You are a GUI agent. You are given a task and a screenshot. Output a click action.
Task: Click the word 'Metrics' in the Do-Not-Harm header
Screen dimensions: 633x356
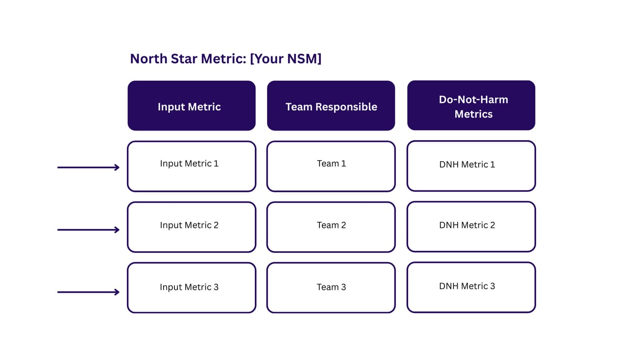[473, 114]
